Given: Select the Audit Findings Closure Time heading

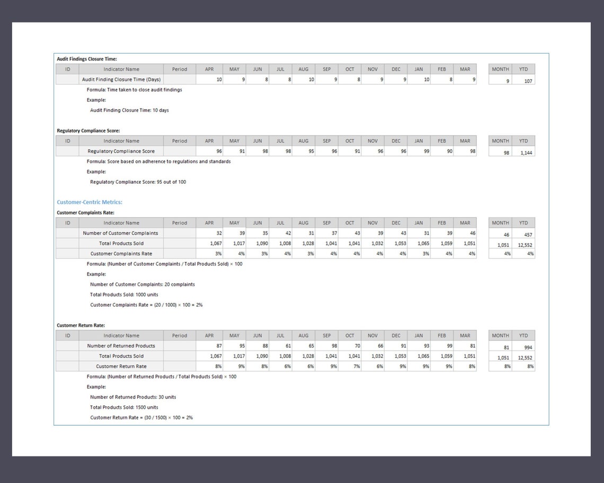Looking at the screenshot, I should pyautogui.click(x=88, y=59).
